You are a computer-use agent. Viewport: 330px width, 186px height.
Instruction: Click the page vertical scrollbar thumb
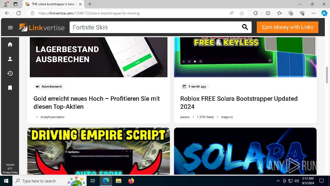(327, 75)
